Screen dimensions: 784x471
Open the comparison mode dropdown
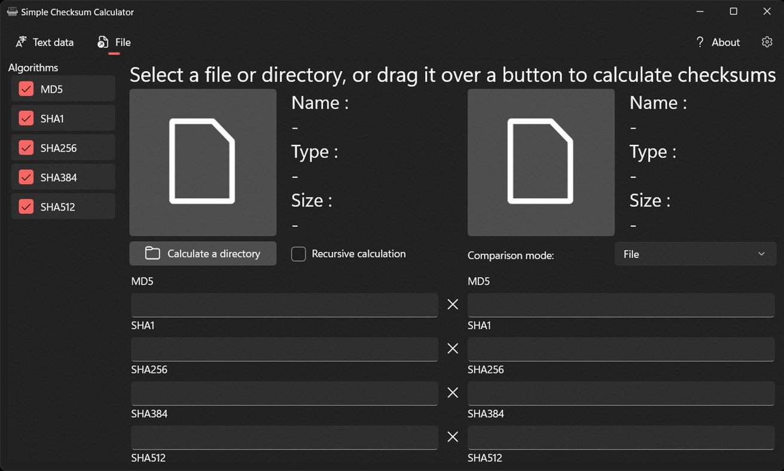tap(695, 254)
